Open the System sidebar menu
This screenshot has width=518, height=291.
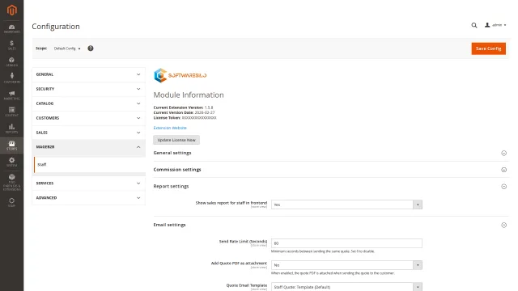click(x=12, y=162)
